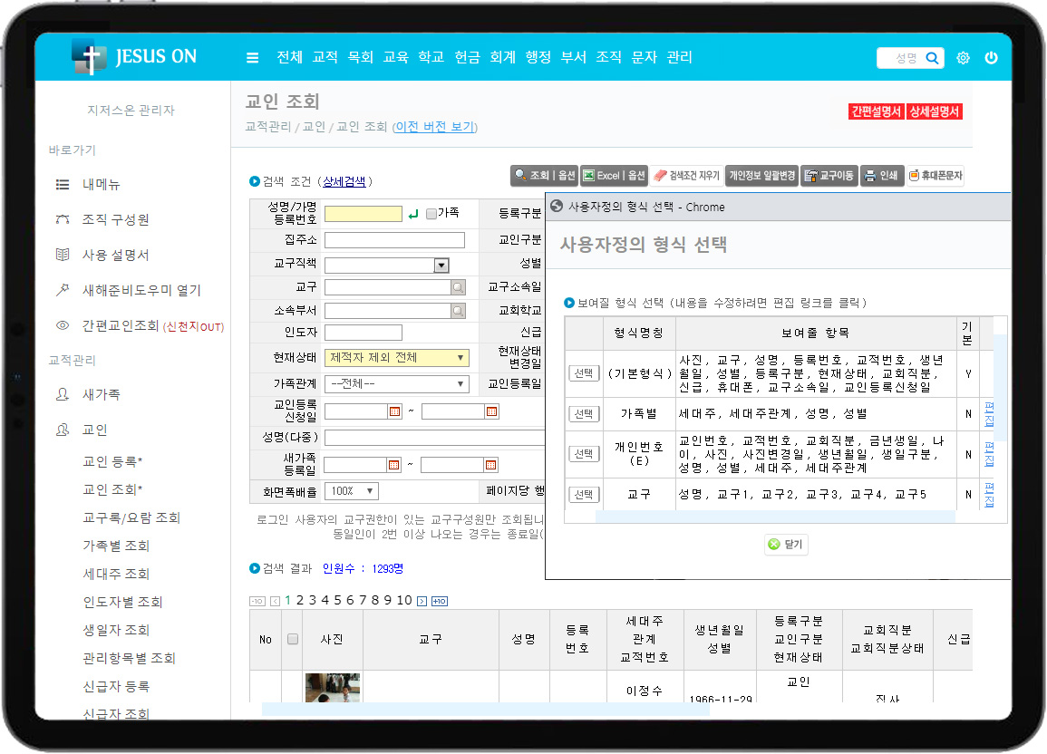Open the 교적 top menu
This screenshot has width=1047, height=754.
pos(325,57)
